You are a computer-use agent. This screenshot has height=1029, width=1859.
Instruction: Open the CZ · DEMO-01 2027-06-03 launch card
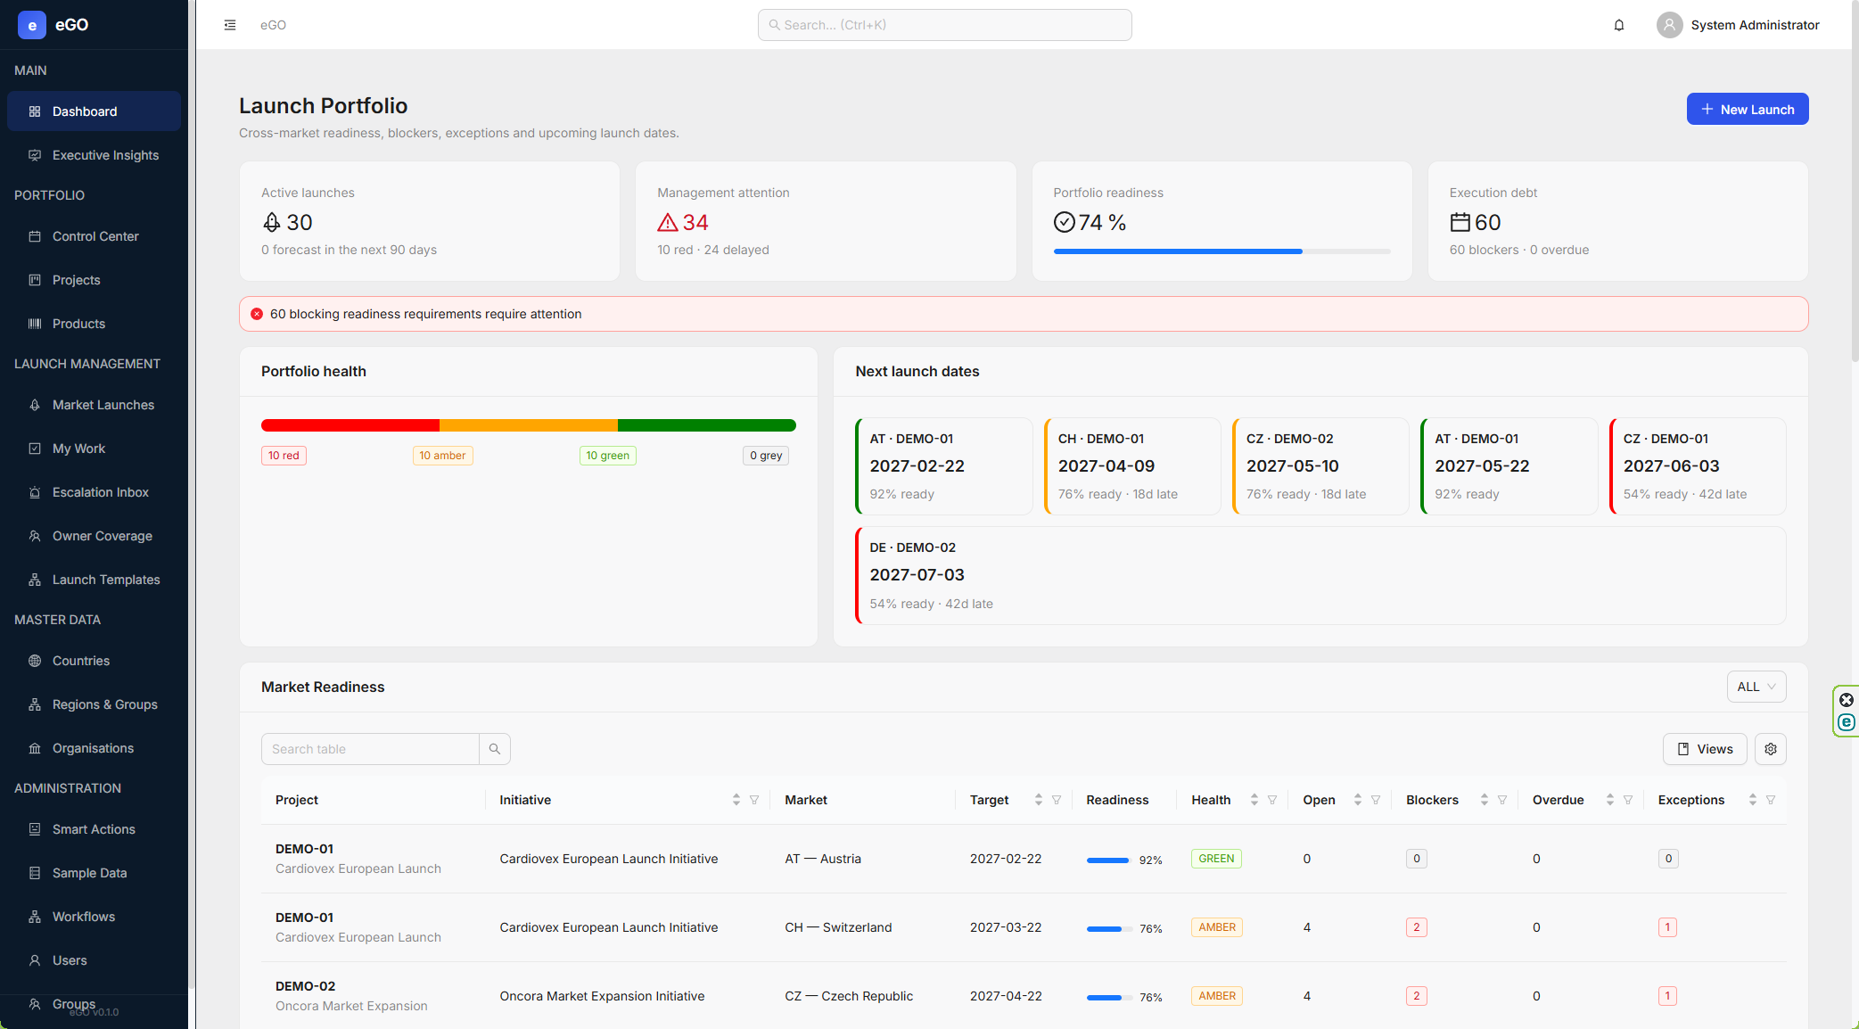coord(1698,466)
